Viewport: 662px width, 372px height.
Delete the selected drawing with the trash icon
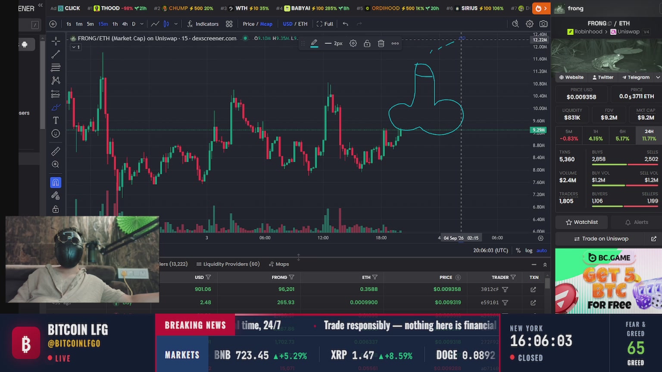(x=381, y=43)
